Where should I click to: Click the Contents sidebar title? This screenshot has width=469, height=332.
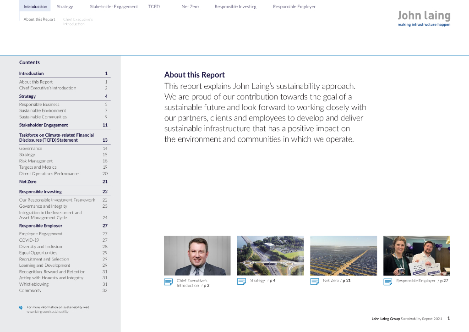29,62
